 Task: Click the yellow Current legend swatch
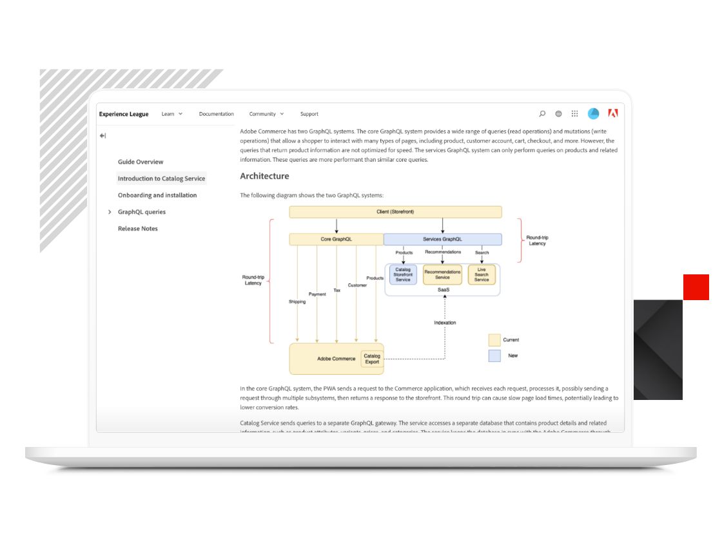point(494,340)
